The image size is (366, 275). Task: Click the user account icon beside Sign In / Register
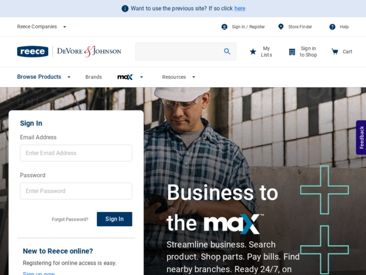coord(224,27)
